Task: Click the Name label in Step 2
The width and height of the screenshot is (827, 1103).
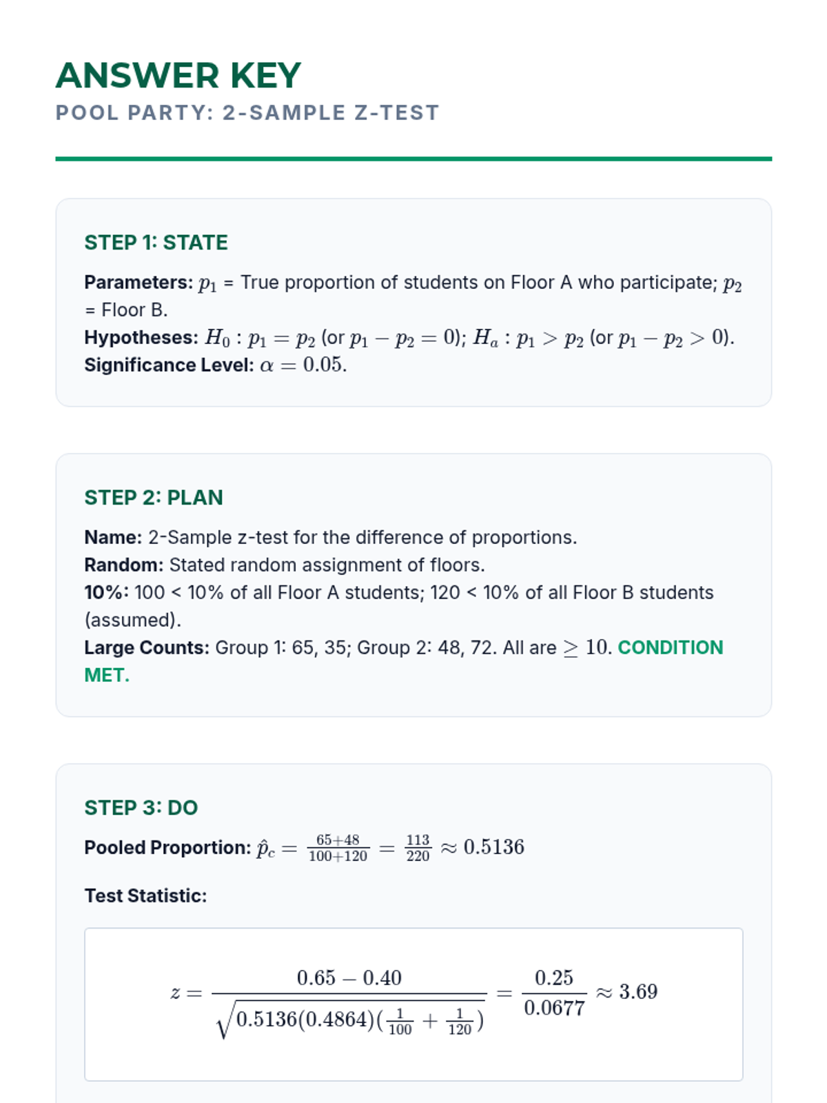Action: [113, 538]
